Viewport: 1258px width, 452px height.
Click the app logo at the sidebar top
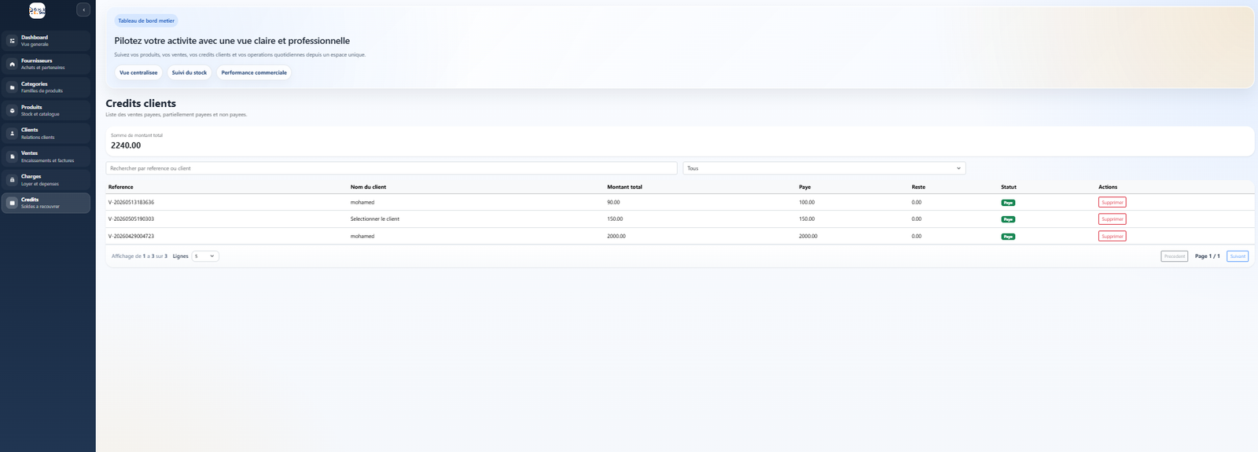(37, 10)
